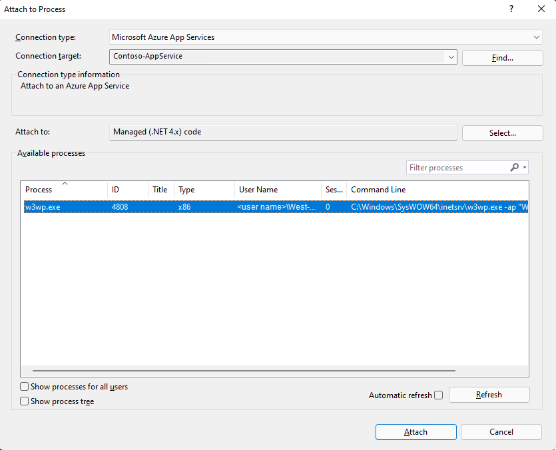Viewport: 556px width, 450px height.
Task: Click the process ID 4808 cell
Action: coord(120,207)
